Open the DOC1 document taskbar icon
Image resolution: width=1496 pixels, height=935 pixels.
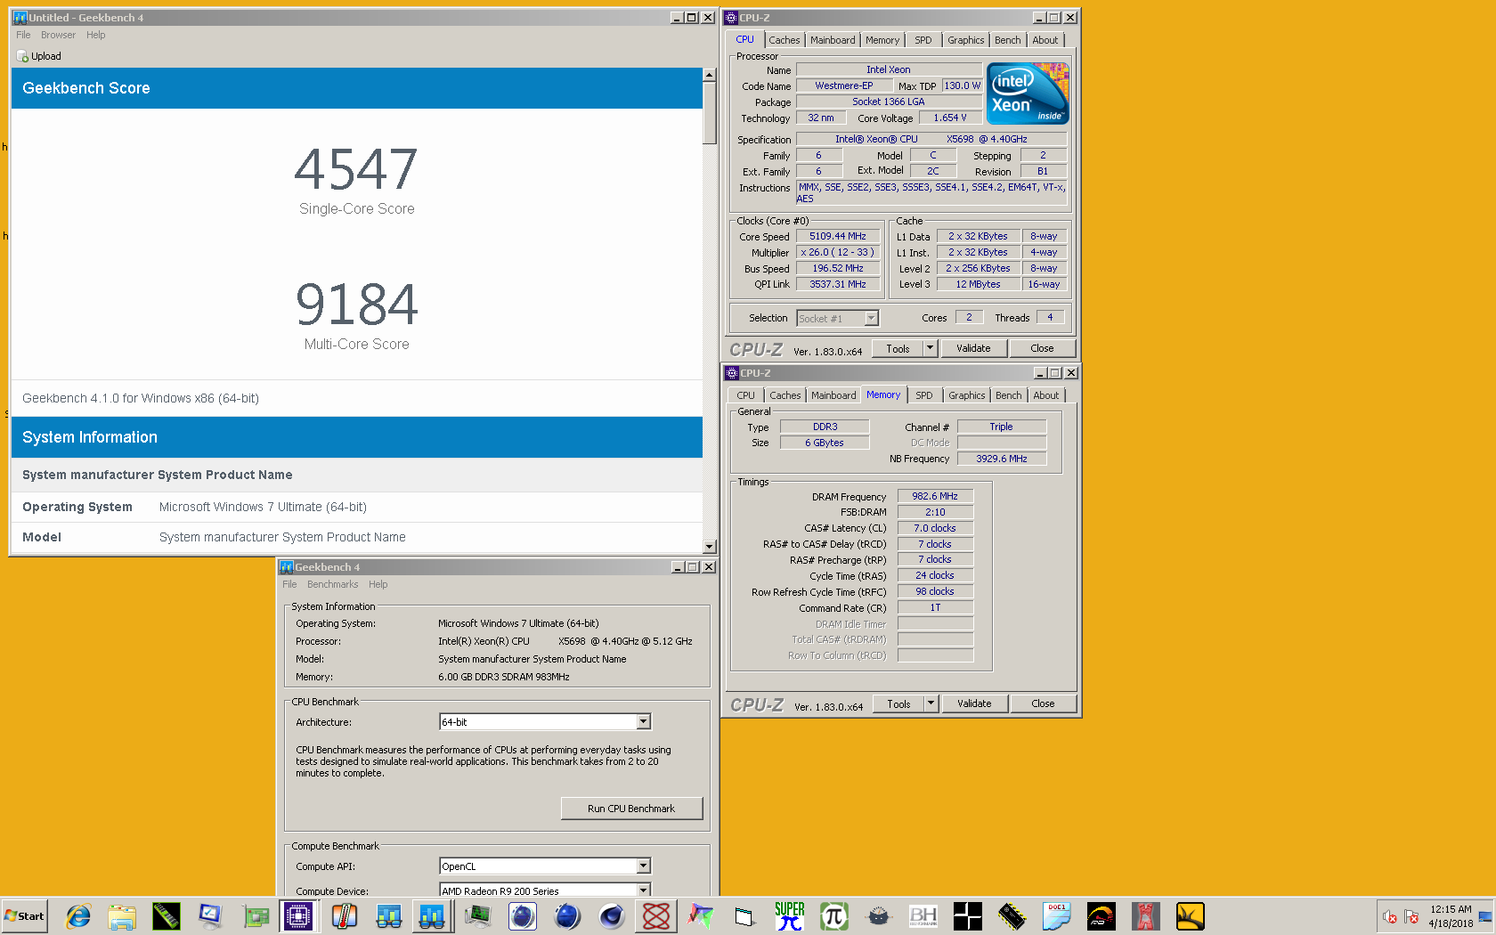[1057, 916]
